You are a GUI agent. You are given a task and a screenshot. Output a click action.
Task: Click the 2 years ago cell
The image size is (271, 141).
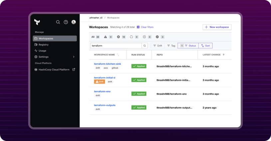(x=209, y=107)
